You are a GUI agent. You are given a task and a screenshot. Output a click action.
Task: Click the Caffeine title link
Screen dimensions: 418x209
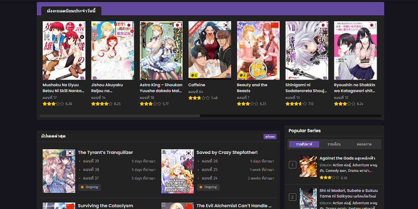point(197,85)
